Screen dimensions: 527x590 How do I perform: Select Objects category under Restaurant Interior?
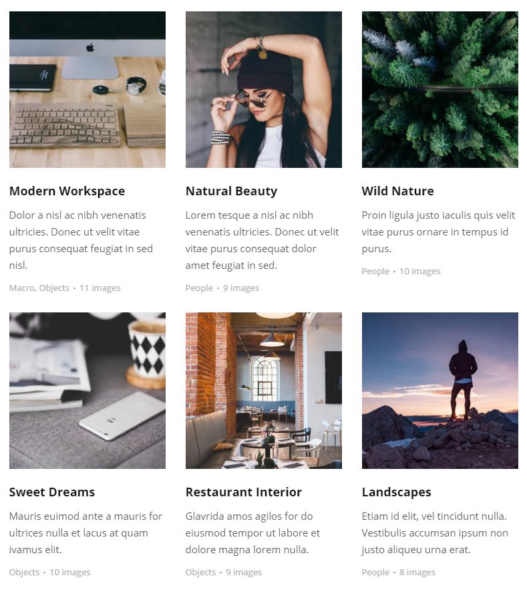pos(200,573)
